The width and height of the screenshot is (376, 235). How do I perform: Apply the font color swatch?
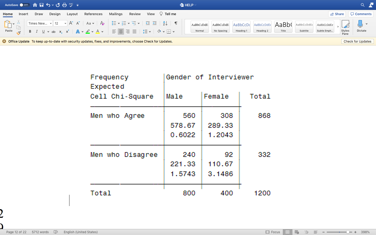coord(98,32)
